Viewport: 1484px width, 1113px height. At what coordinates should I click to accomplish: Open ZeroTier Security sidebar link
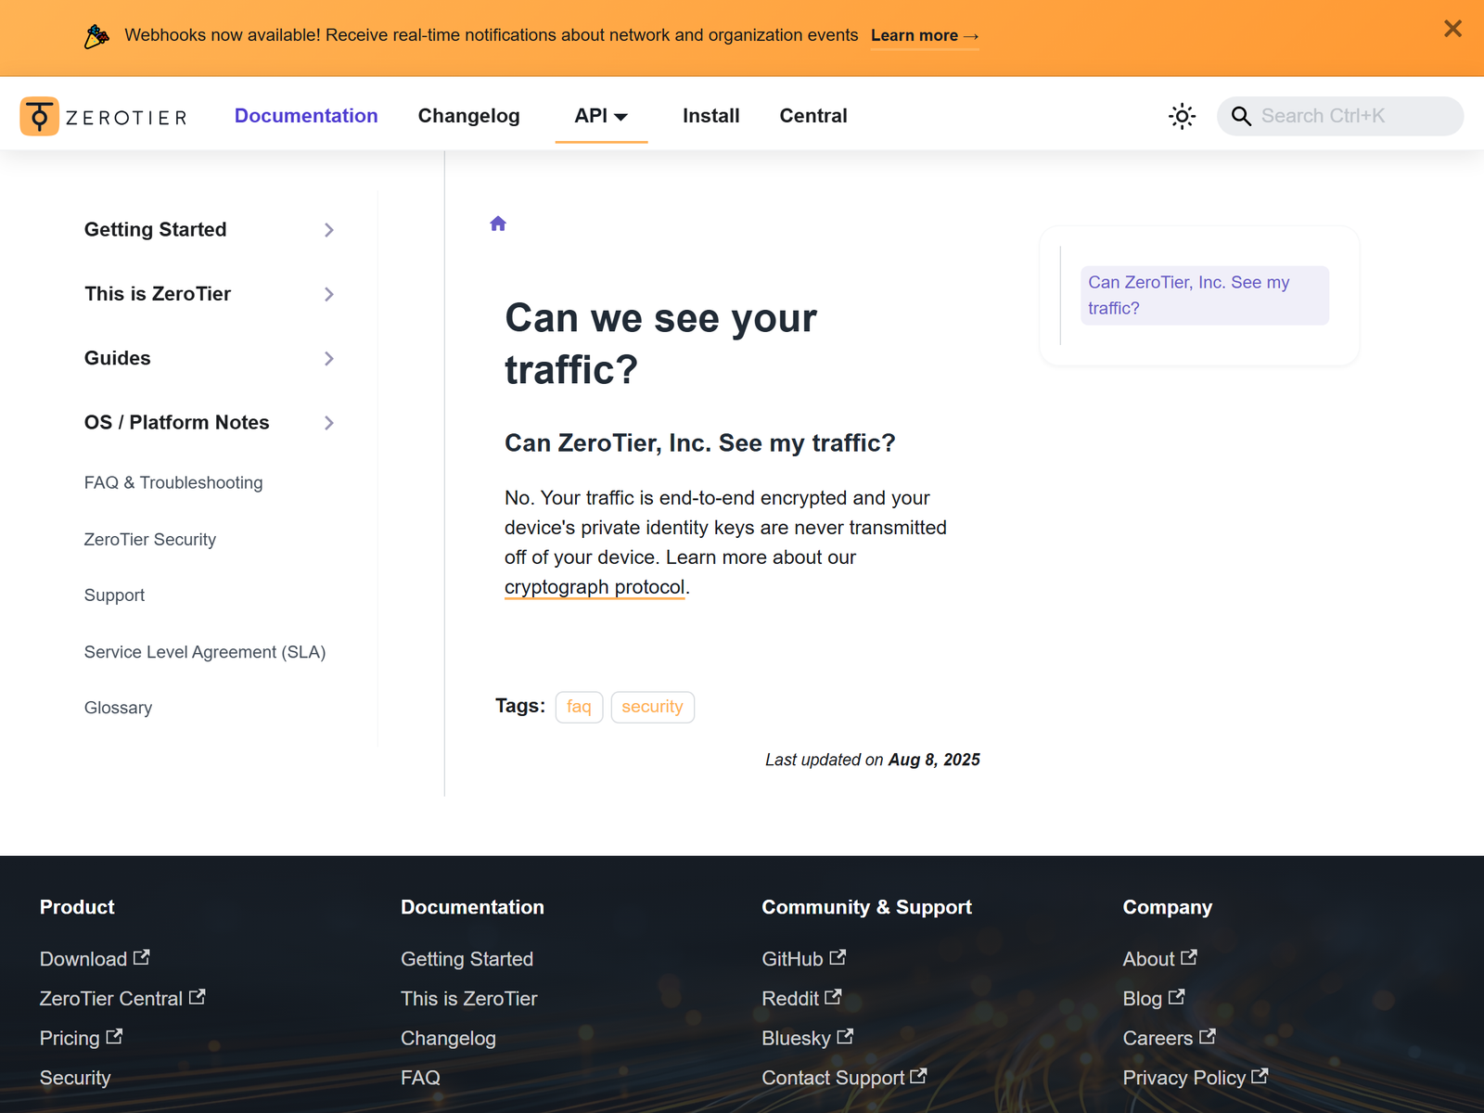tap(150, 540)
